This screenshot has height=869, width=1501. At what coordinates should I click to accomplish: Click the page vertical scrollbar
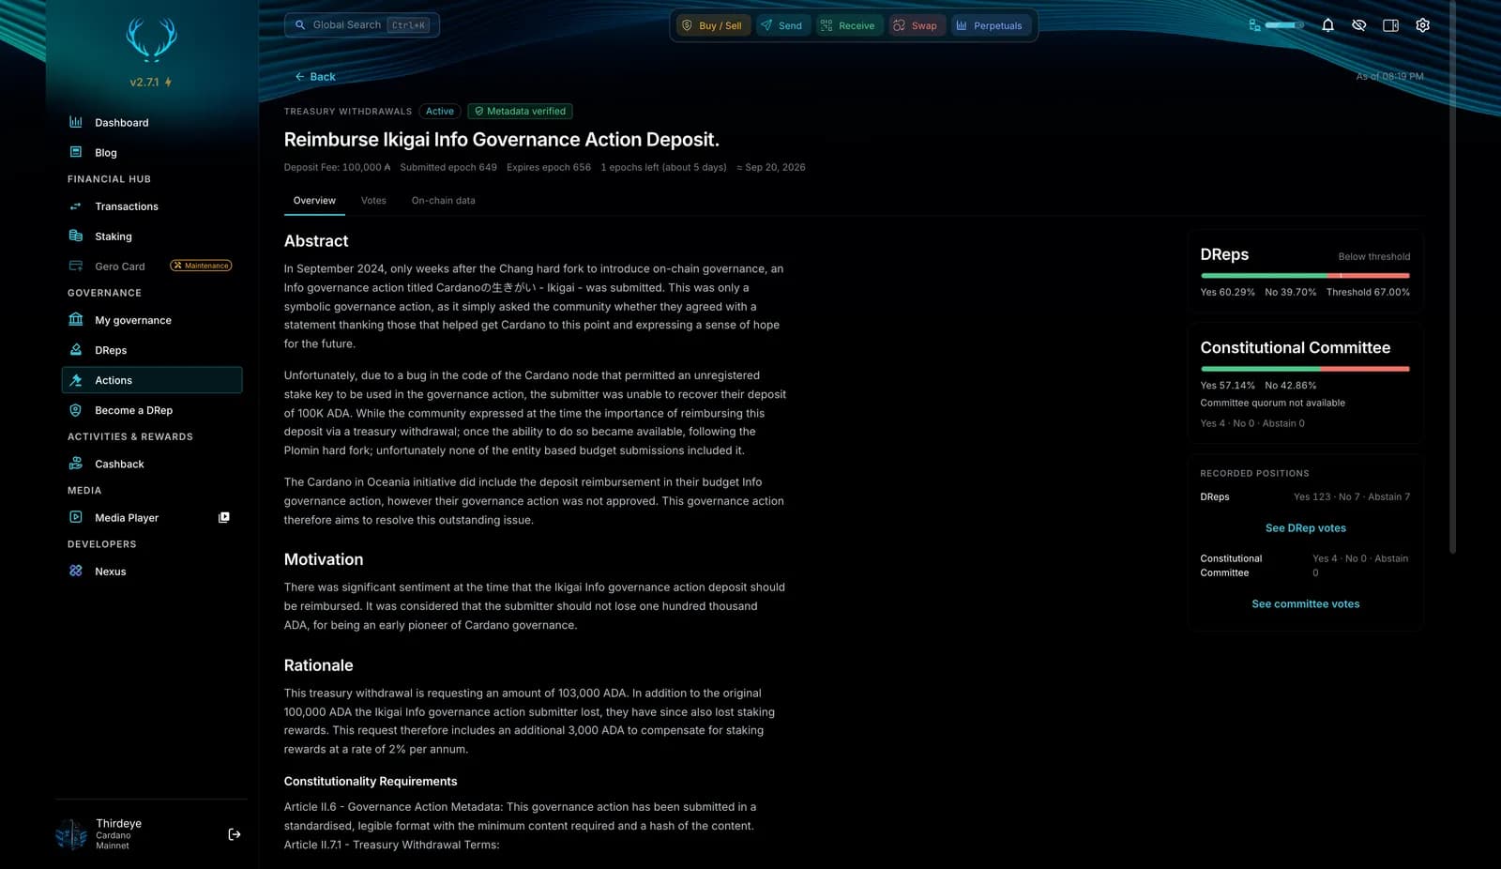pos(1452,278)
